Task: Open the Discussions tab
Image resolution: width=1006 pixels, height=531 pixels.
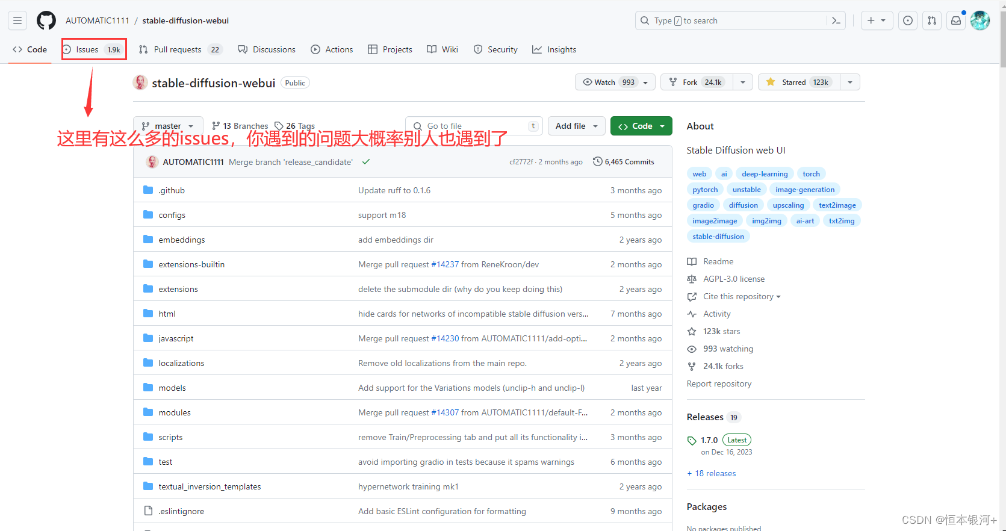Action: pos(267,49)
